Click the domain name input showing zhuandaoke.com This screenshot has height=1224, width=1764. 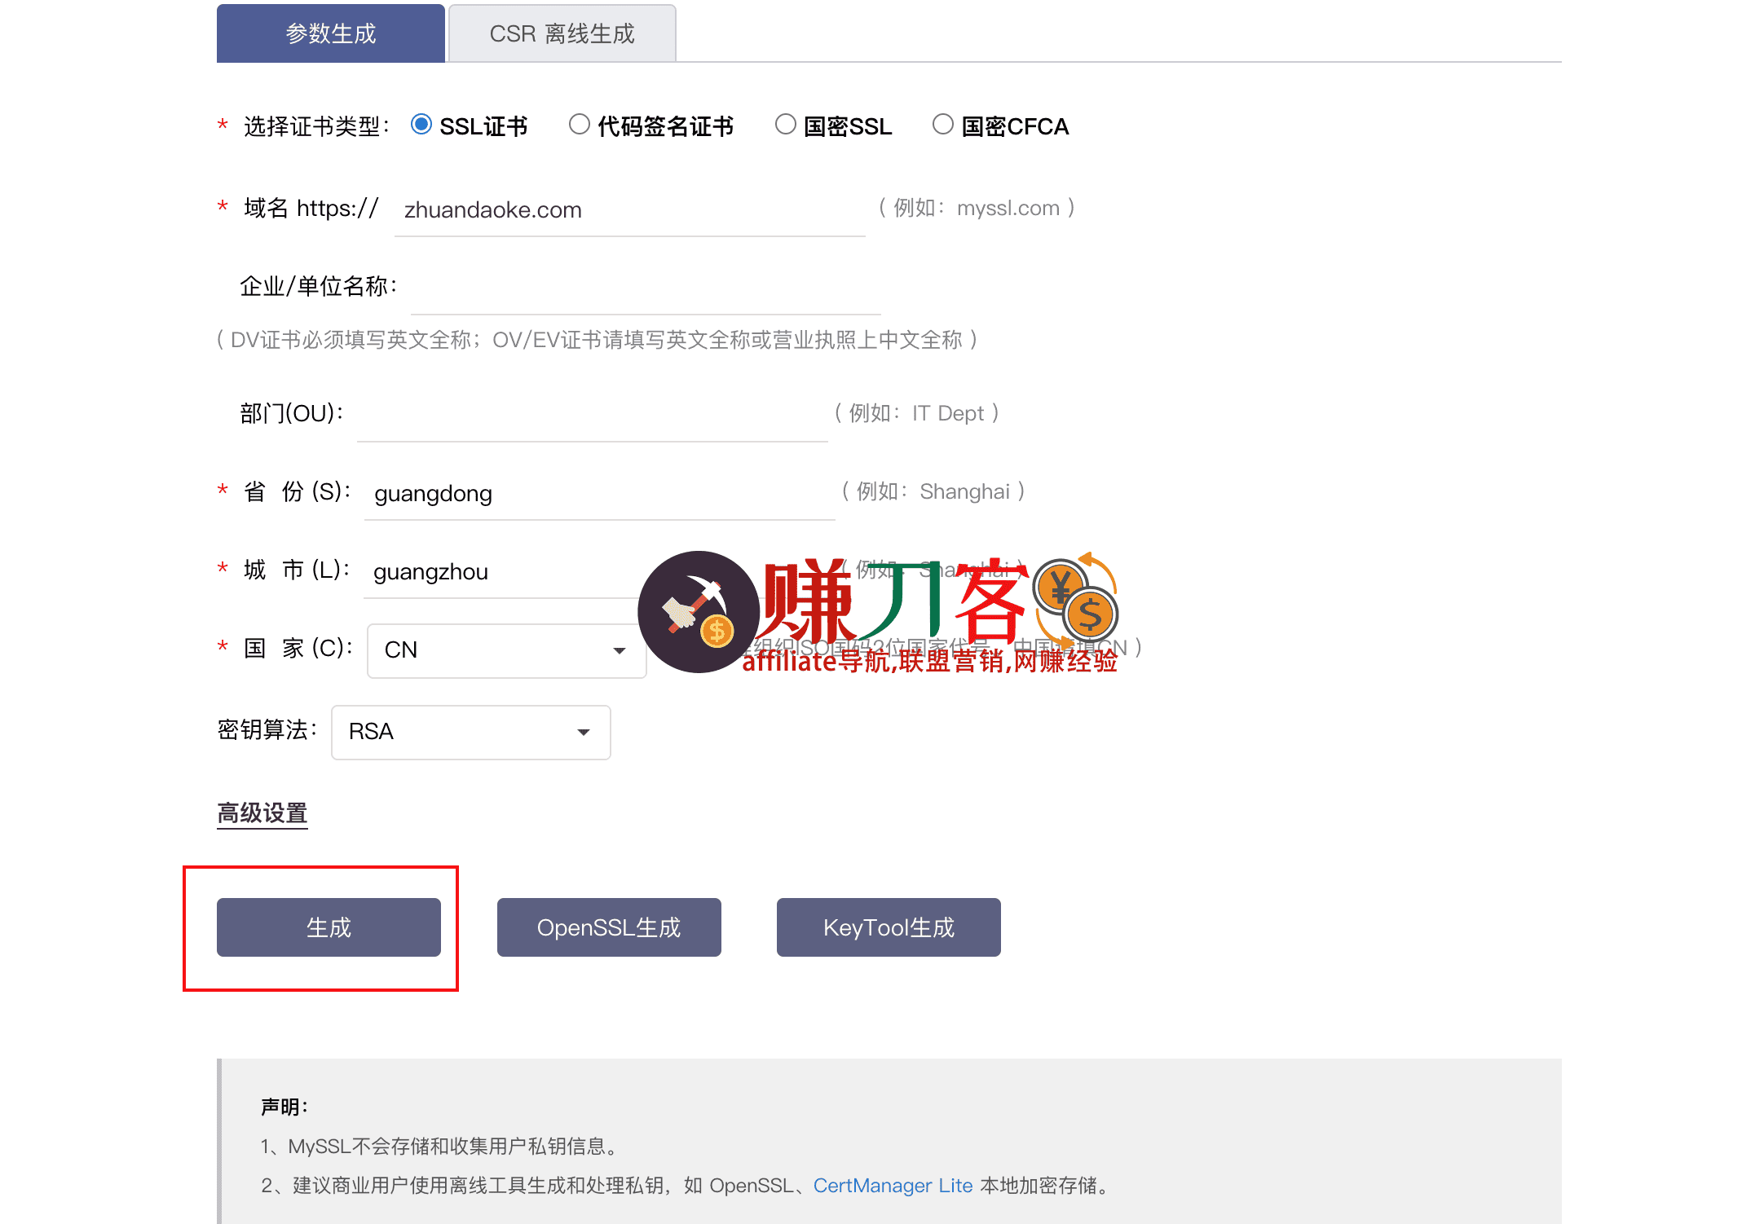pos(628,210)
